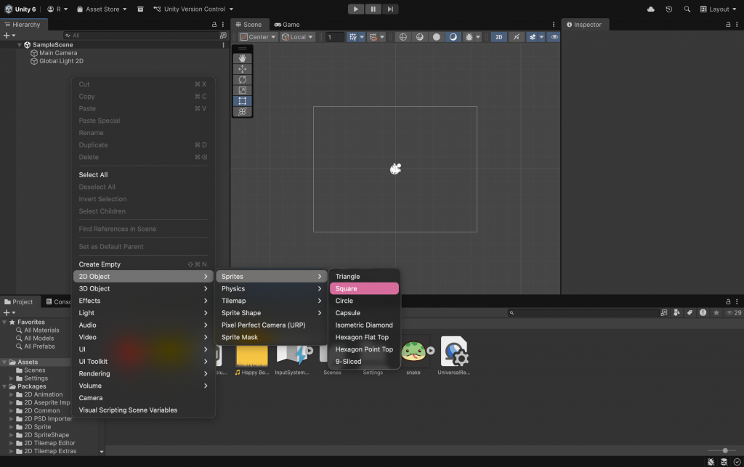This screenshot has width=744, height=467.
Task: Select the Move tool
Action: click(242, 69)
